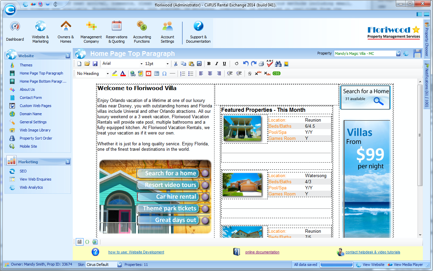Click the Insert YouTube video icon

(149, 74)
